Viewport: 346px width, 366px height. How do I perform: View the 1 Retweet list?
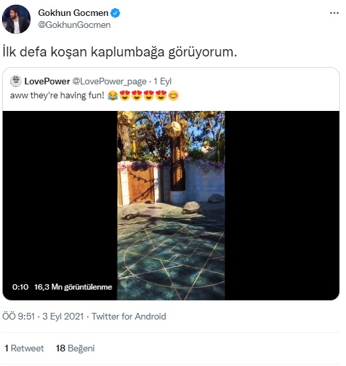coord(24,348)
